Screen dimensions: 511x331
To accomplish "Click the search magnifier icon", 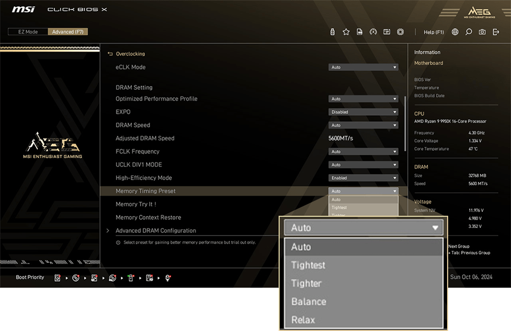I will 469,32.
